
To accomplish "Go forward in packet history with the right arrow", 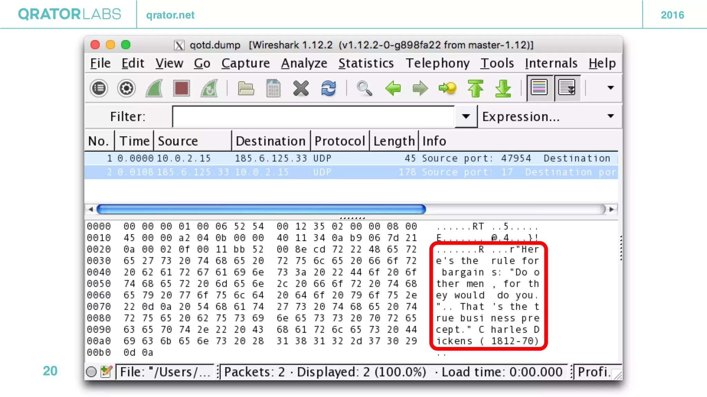I will 420,88.
